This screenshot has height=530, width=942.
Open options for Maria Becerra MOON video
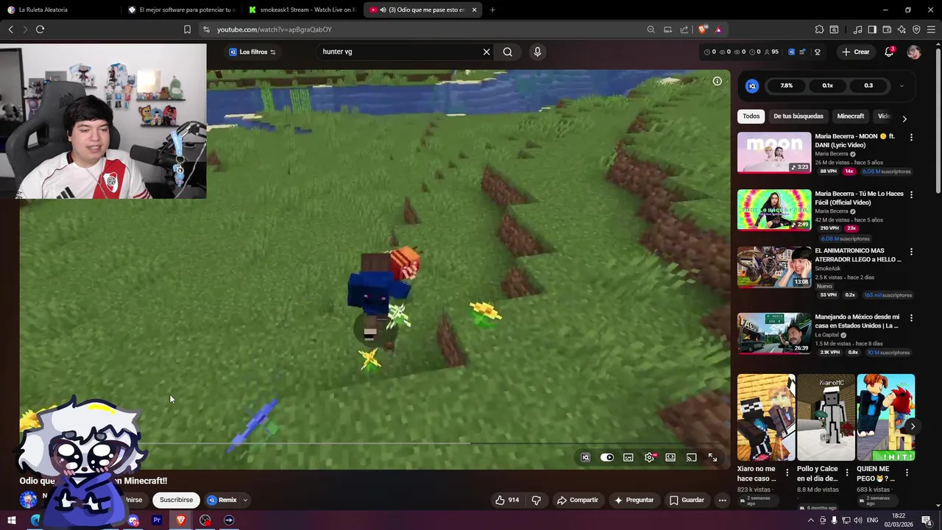911,137
